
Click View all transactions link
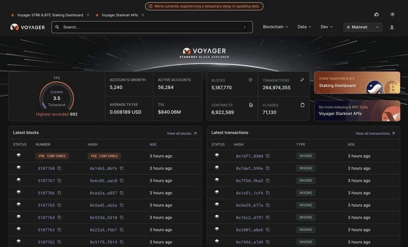[375, 133]
